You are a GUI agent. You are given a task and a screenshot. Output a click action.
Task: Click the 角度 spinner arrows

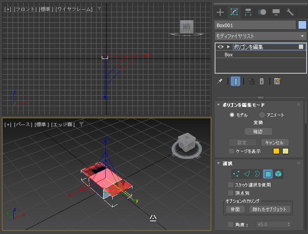tap(288, 224)
